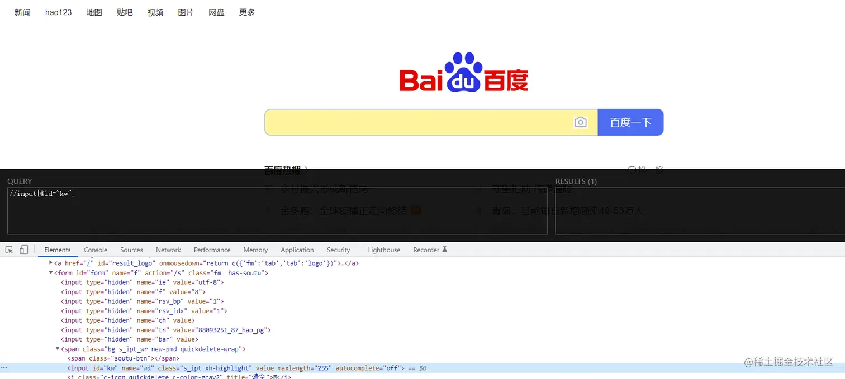Open the hao123 link
The image size is (845, 379).
pos(59,12)
